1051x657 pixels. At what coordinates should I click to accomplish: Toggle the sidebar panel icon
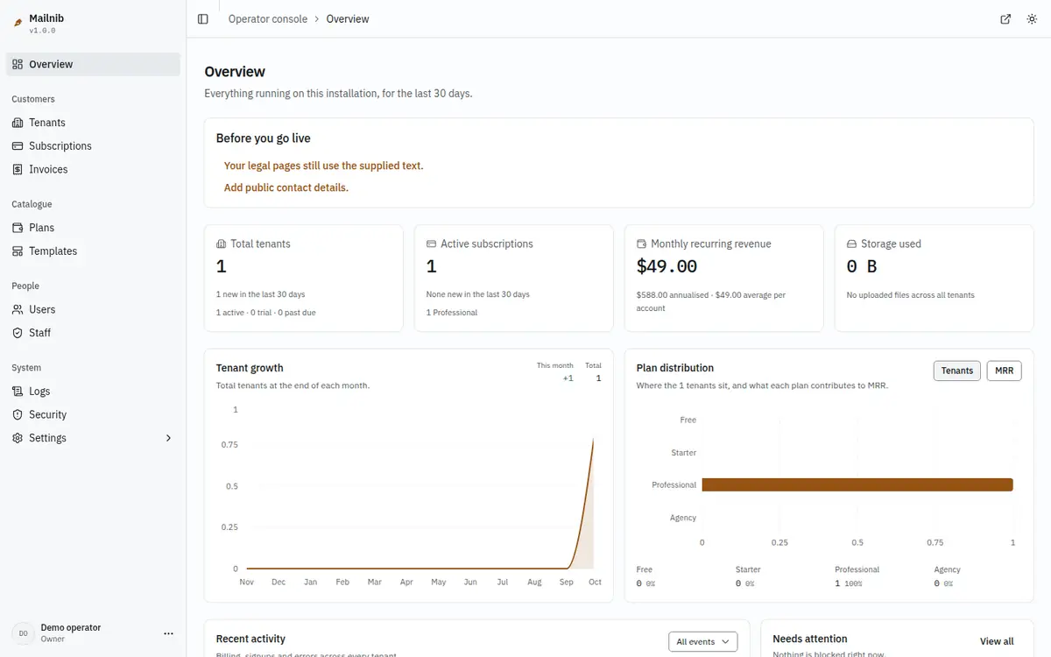(x=203, y=19)
